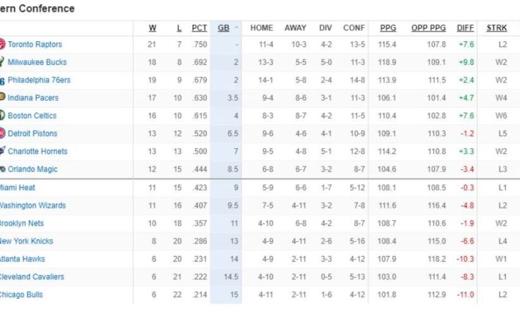Sort by the DIFF column header
The height and width of the screenshot is (312, 520).
[465, 28]
